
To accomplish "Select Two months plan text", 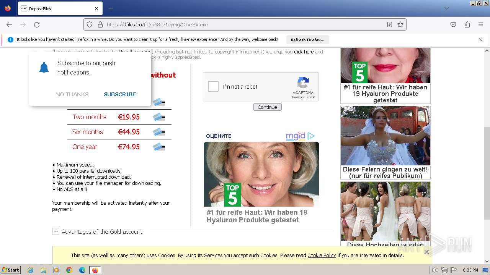I will (x=89, y=117).
